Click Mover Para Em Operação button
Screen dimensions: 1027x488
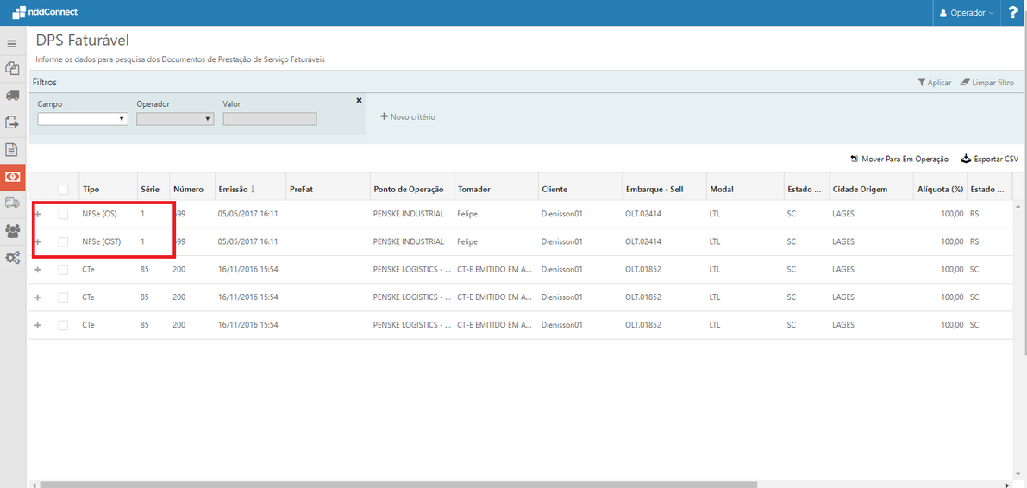tap(899, 160)
